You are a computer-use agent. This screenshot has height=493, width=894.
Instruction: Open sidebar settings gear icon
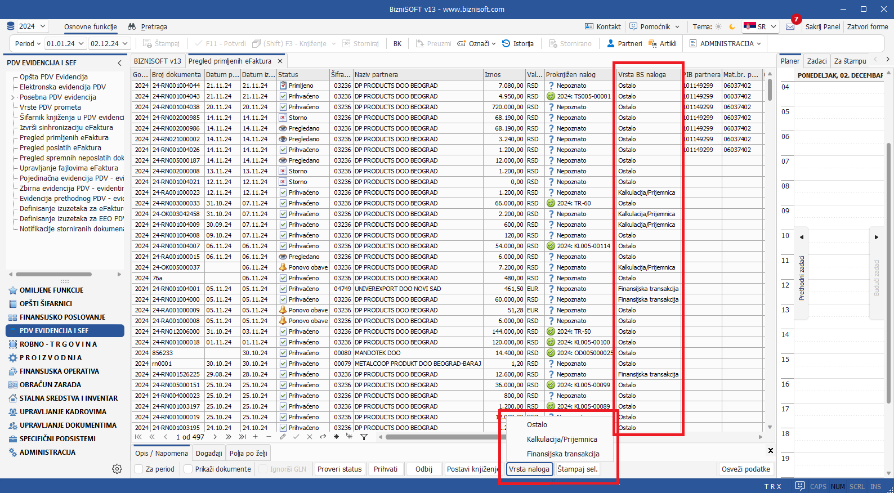coord(117,469)
